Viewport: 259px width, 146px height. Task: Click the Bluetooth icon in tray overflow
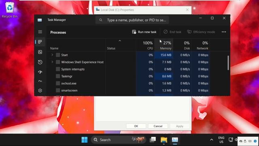coord(255,141)
